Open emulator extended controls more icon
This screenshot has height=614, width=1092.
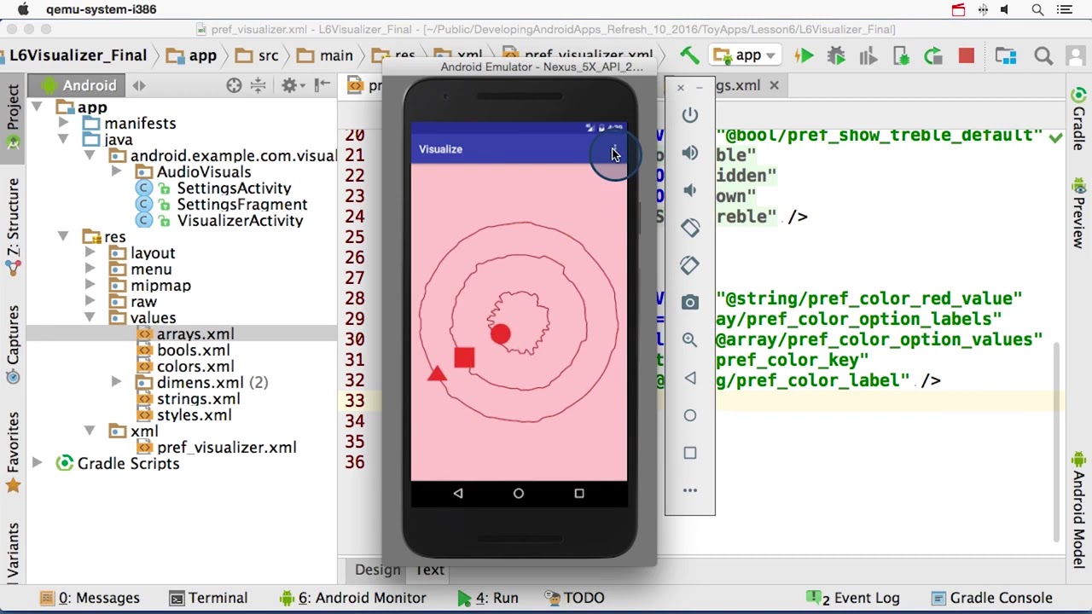[x=689, y=490]
